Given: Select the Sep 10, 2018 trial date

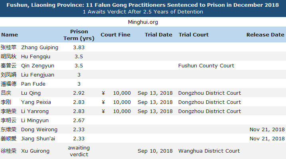Looking at the screenshot, I should 155,151.
